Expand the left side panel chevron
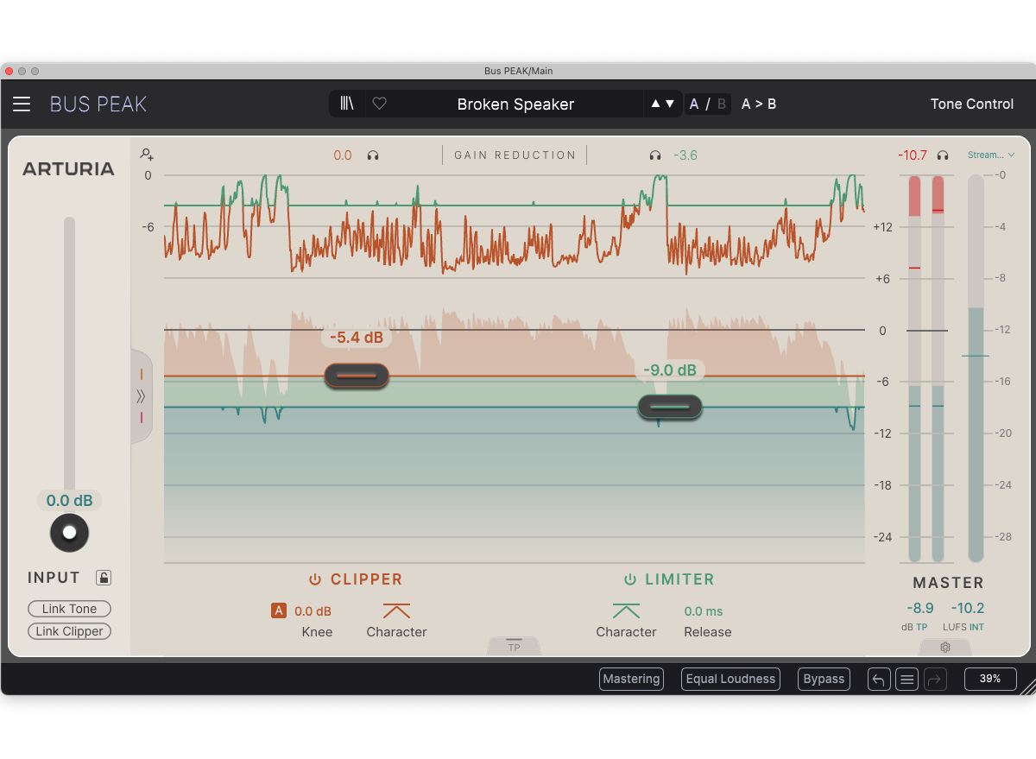1036x759 pixels. 141,396
